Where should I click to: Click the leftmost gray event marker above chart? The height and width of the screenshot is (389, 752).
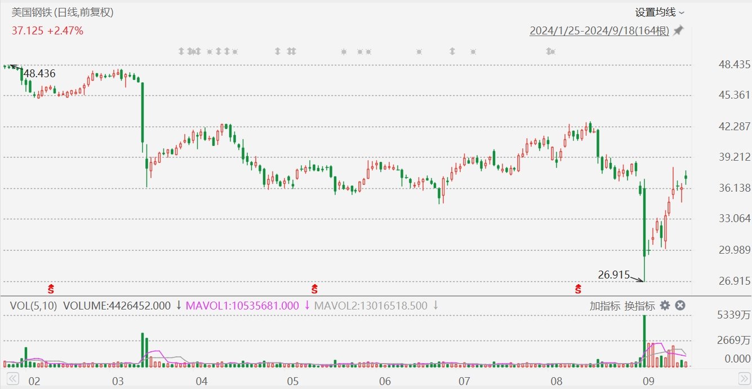181,52
